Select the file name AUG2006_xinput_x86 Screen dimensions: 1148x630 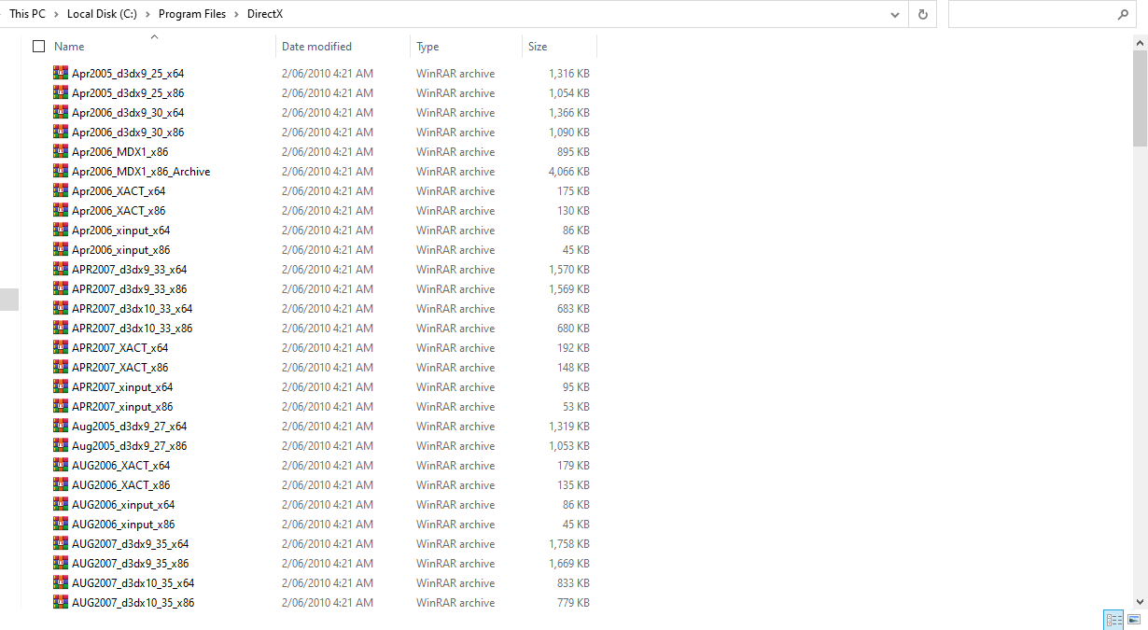pyautogui.click(x=123, y=525)
